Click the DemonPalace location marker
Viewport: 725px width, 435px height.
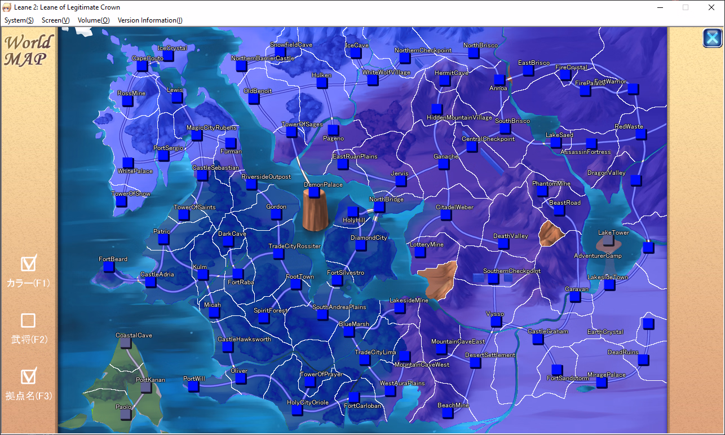coord(314,193)
